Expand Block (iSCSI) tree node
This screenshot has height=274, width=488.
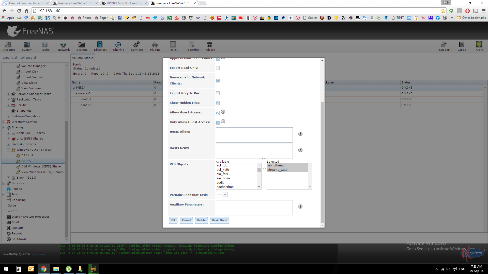(8, 178)
